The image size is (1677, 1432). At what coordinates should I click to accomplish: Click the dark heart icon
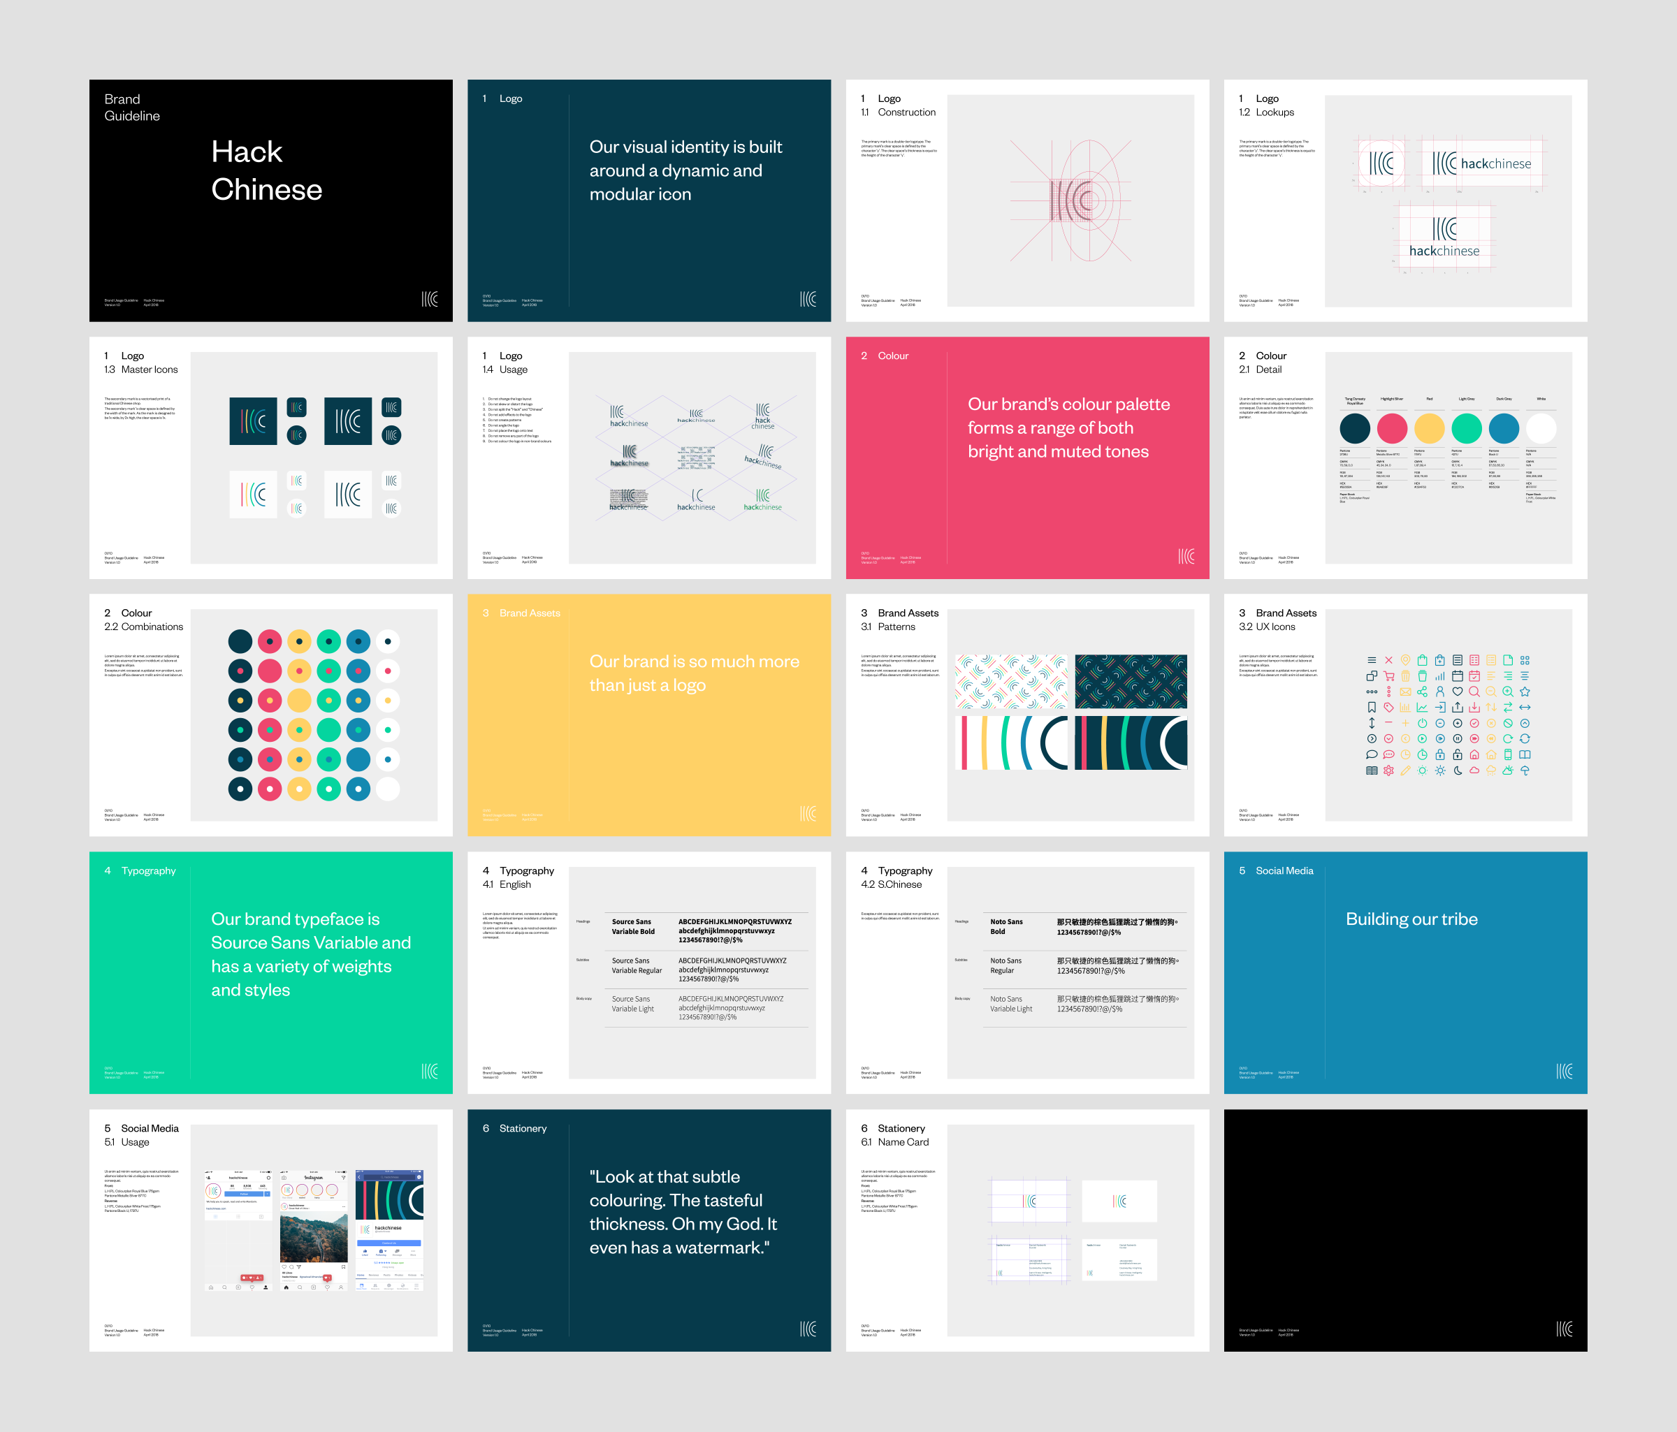pyautogui.click(x=1458, y=692)
